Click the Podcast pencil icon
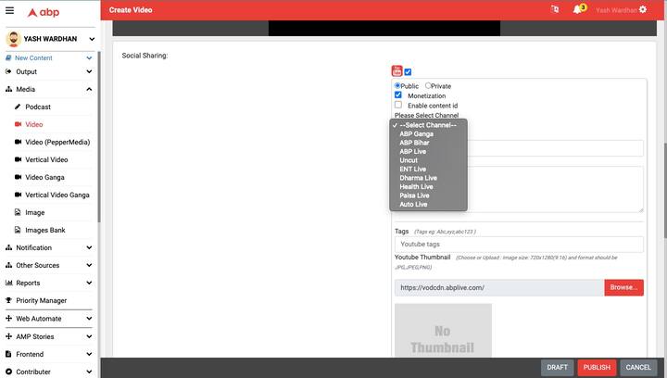This screenshot has width=667, height=378. pyautogui.click(x=18, y=107)
